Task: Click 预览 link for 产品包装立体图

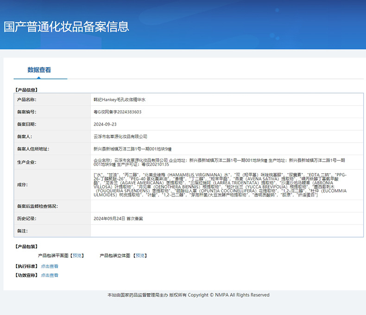Action: (140, 255)
